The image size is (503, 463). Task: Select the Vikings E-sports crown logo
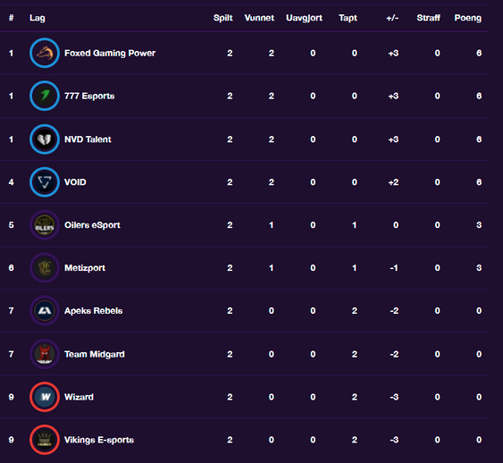(45, 440)
